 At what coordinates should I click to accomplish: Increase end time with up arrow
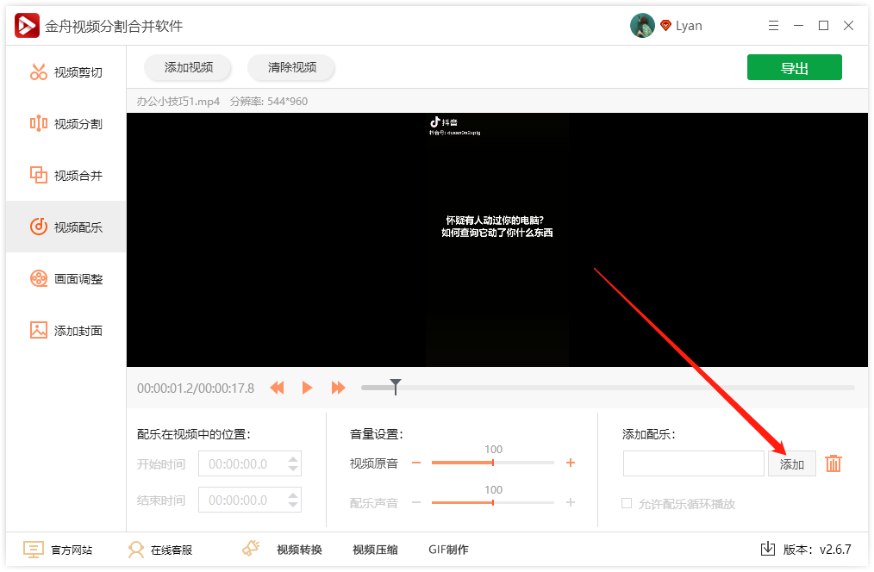pyautogui.click(x=293, y=495)
